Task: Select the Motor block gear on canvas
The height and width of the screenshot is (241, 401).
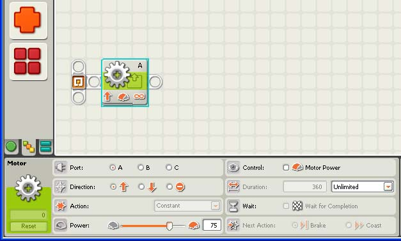Action: pos(117,74)
